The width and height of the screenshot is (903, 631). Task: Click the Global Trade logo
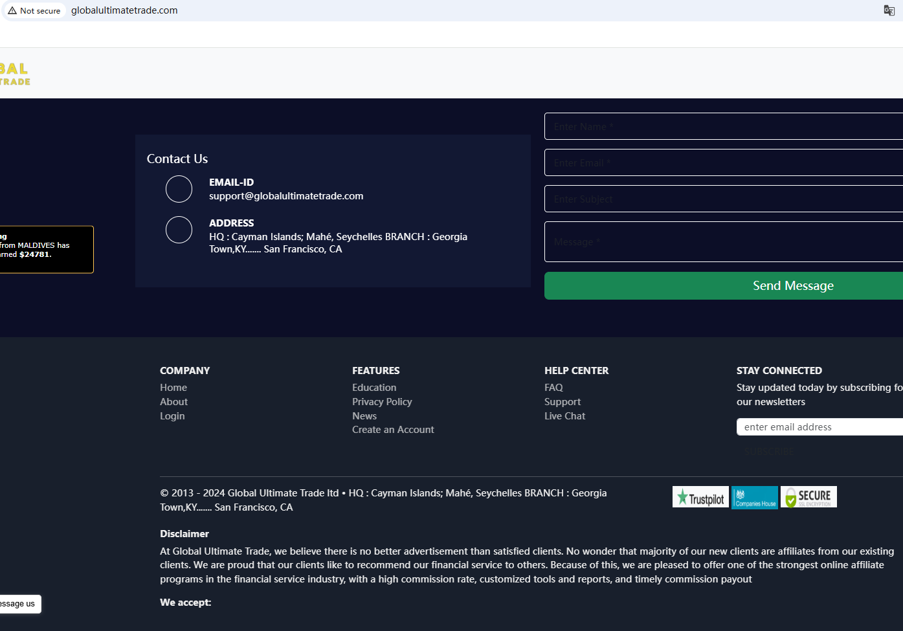14,74
